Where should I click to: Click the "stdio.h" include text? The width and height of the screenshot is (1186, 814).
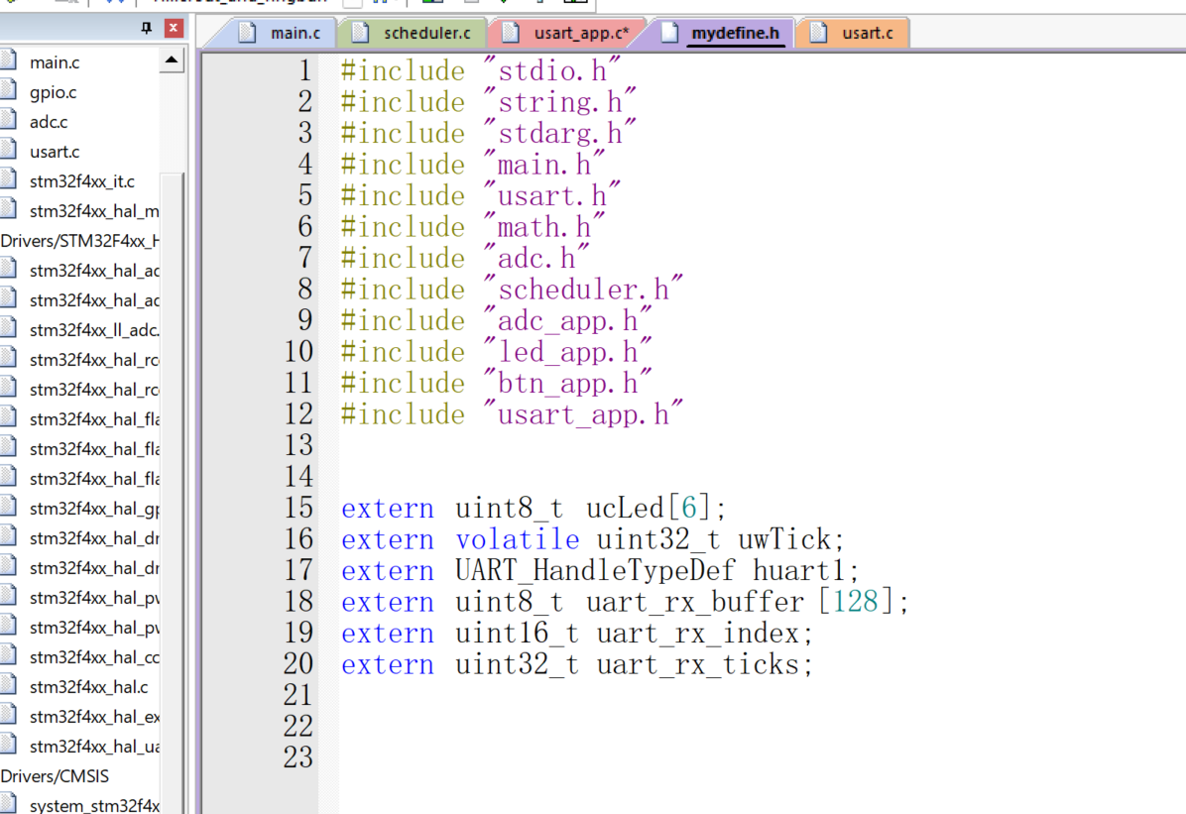pyautogui.click(x=552, y=70)
